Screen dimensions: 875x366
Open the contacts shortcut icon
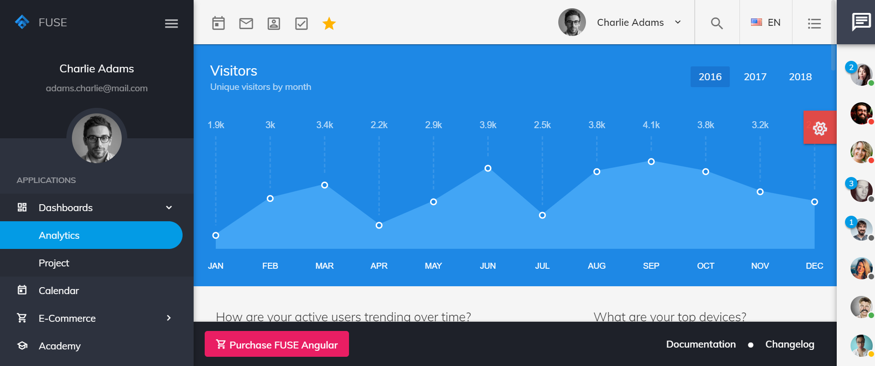tap(274, 23)
